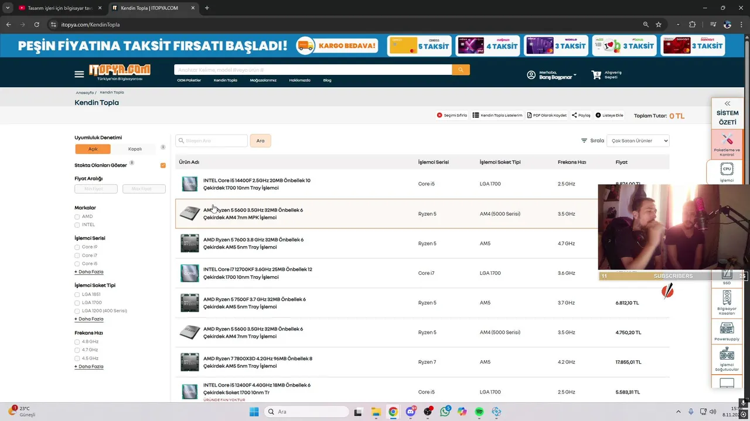The height and width of the screenshot is (421, 750).
Task: Open a new browser tab
Action: click(207, 8)
